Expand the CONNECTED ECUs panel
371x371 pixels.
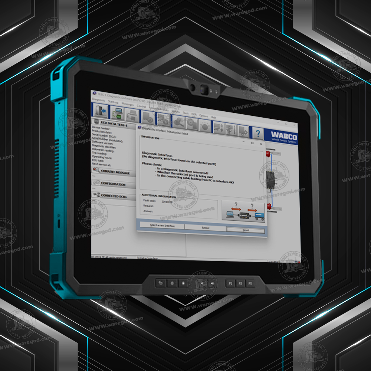[115, 196]
